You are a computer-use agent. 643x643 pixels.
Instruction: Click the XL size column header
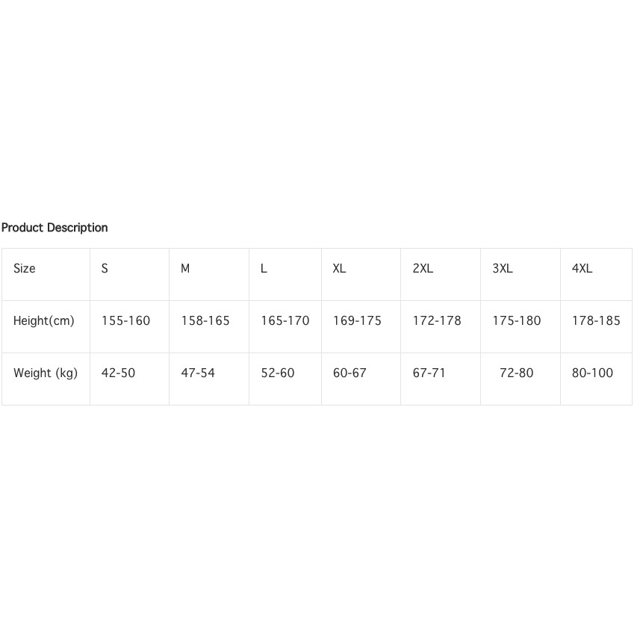click(340, 269)
